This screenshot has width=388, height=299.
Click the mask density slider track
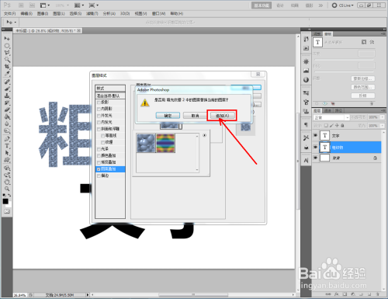coord(344,60)
